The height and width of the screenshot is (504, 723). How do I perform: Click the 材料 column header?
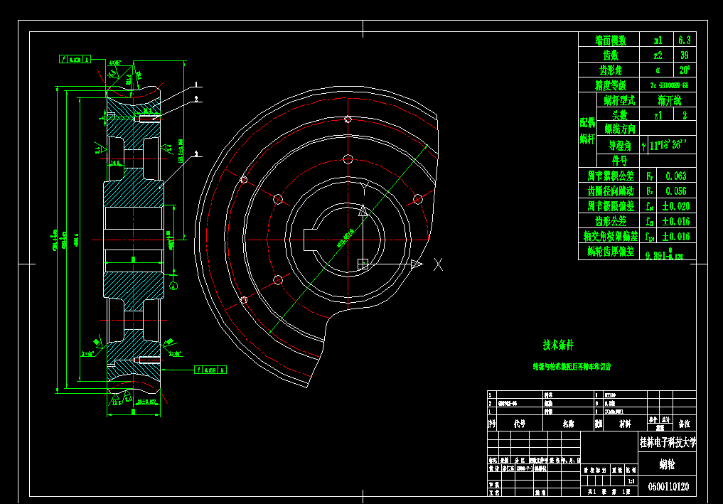(625, 423)
